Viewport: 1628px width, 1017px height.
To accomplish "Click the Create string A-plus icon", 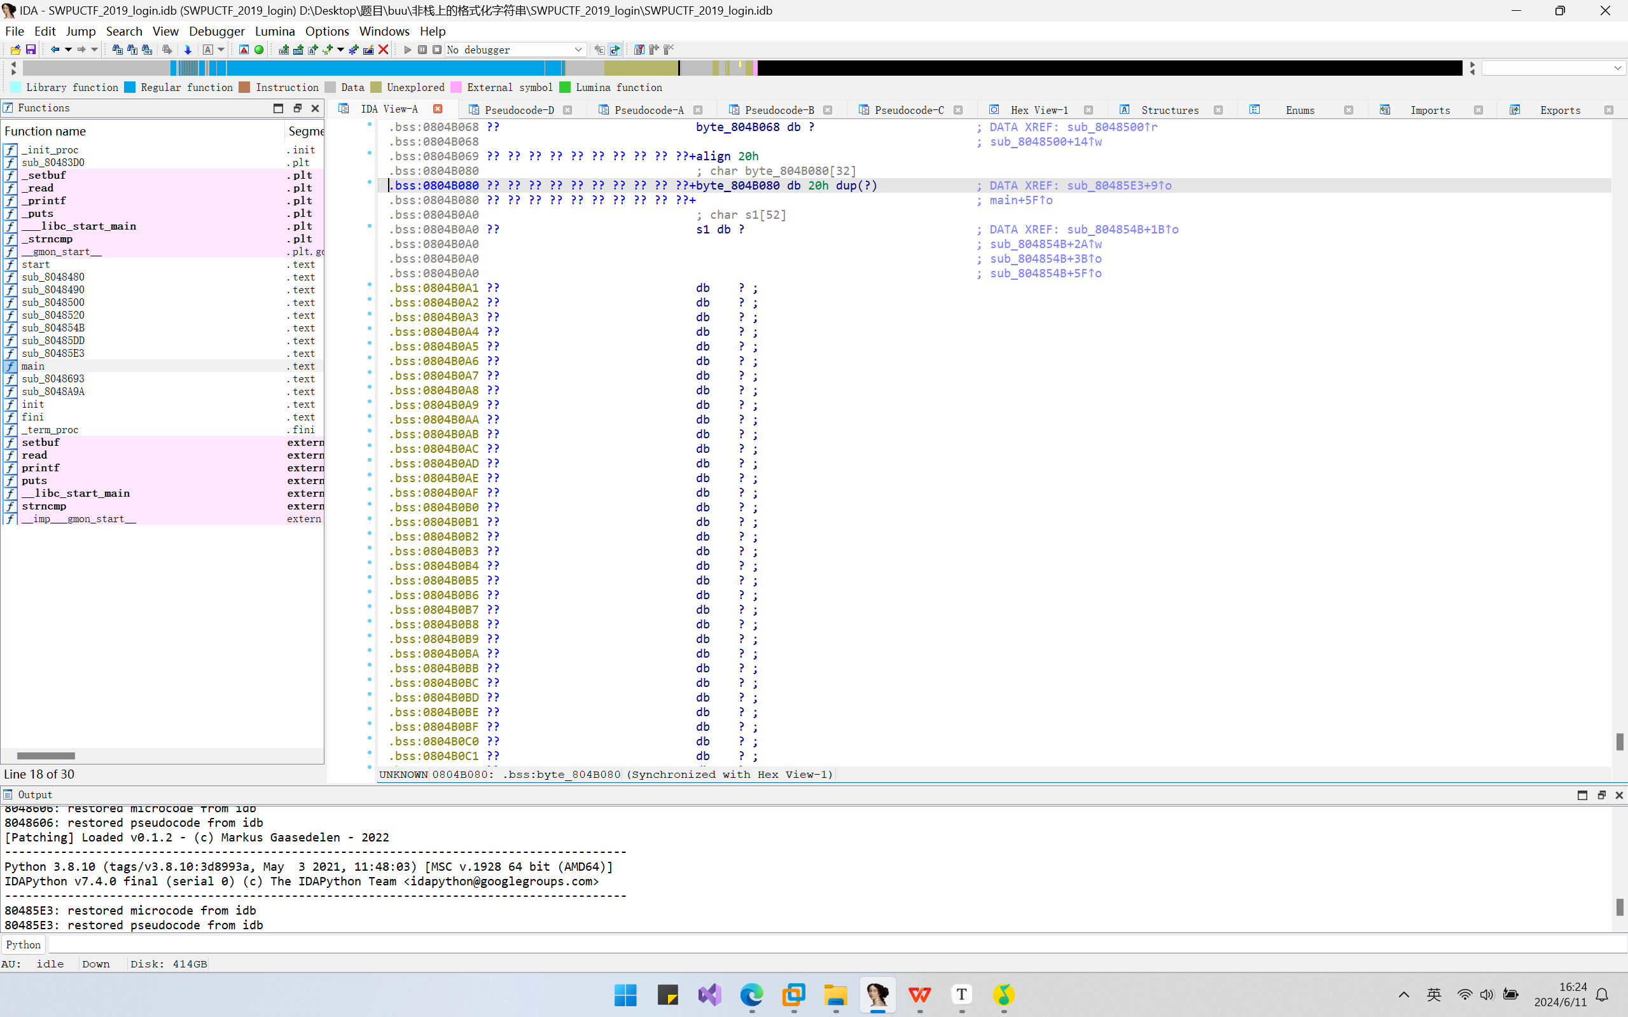I will [313, 50].
